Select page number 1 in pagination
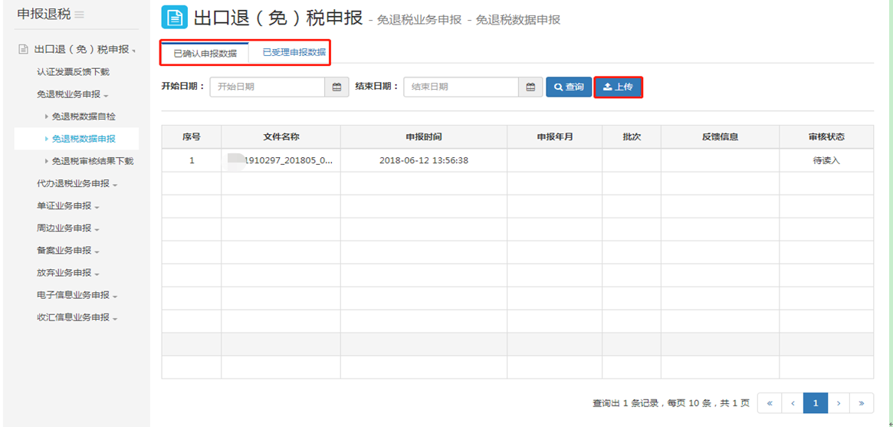The width and height of the screenshot is (893, 427). coord(816,403)
